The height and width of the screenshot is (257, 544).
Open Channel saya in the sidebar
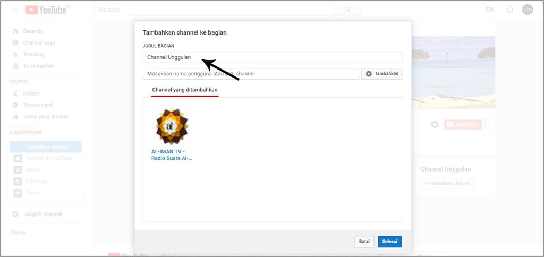[39, 42]
